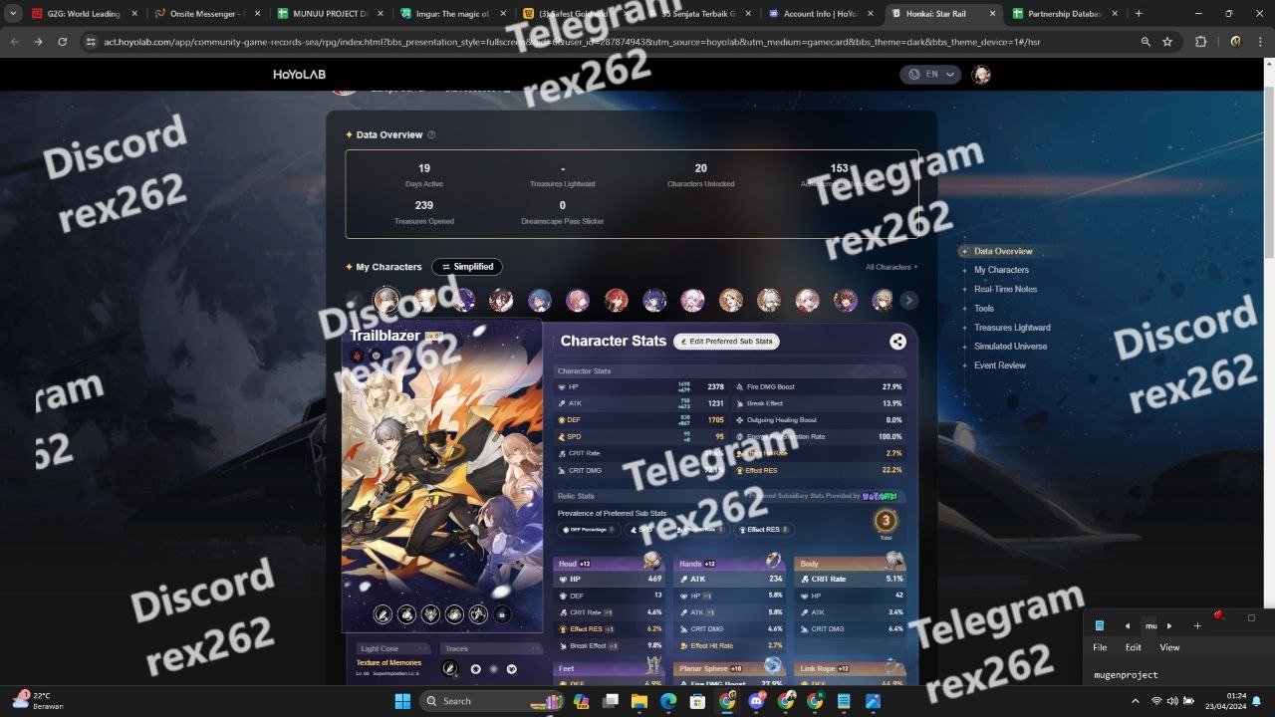Select the Trailblazer avatar in character row
This screenshot has height=717, width=1275.
coord(386,300)
